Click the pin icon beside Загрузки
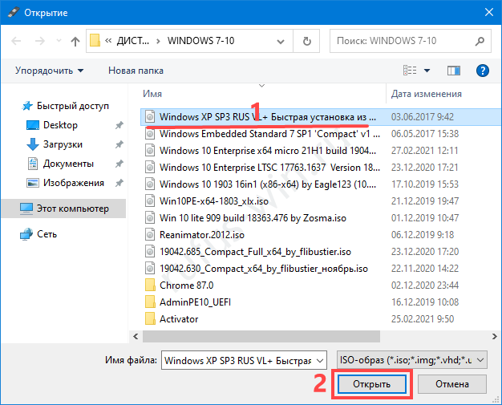 [119, 144]
